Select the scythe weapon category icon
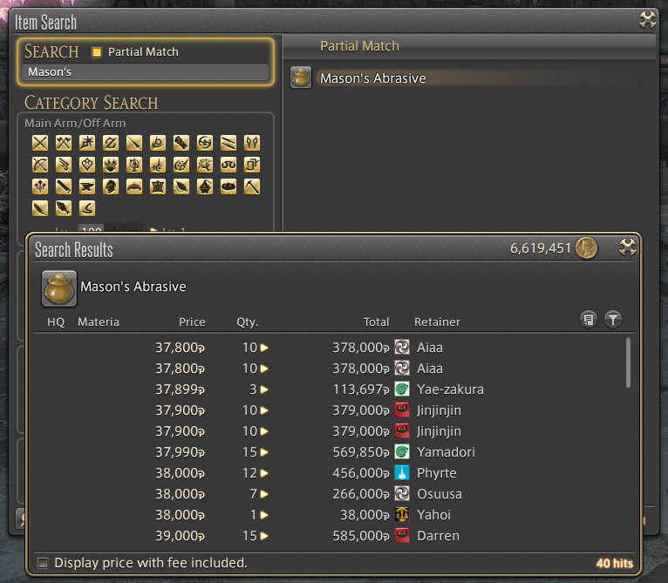668x583 pixels. point(158,143)
